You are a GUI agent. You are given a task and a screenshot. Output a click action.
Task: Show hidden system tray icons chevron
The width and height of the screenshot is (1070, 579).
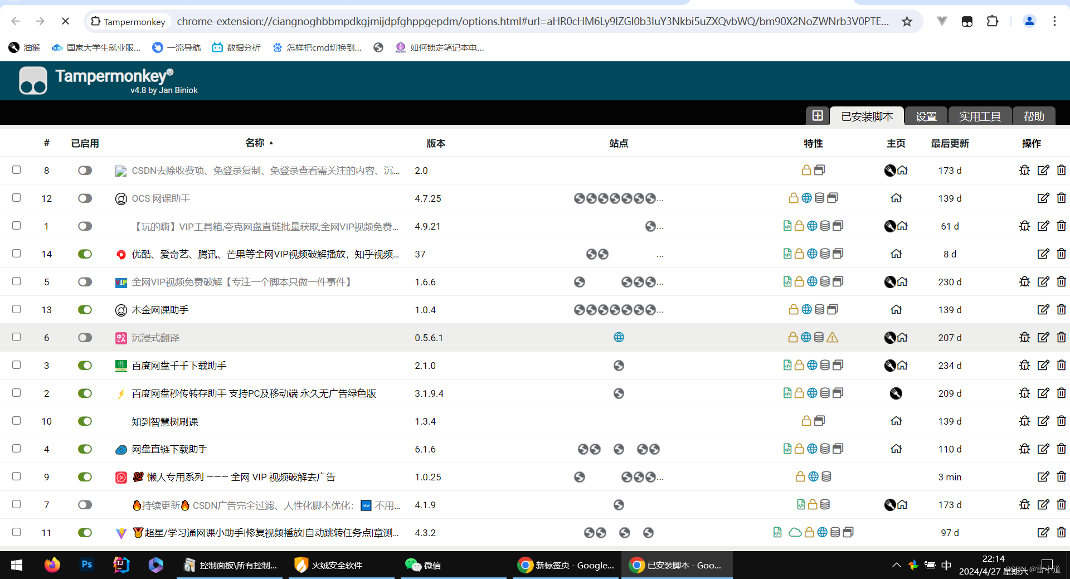point(896,565)
